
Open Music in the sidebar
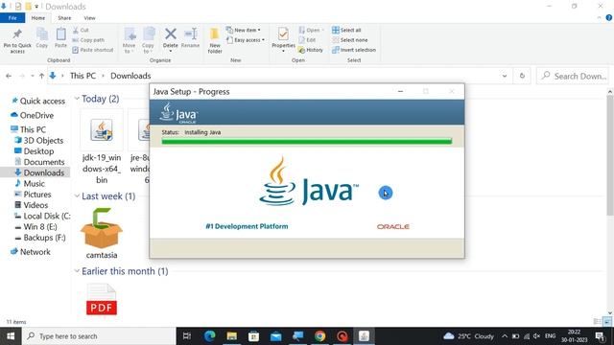click(30, 183)
